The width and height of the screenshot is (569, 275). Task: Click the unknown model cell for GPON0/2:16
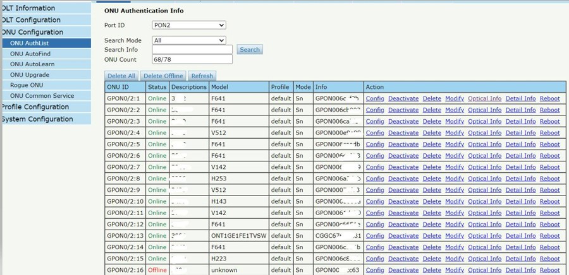pyautogui.click(x=239, y=271)
